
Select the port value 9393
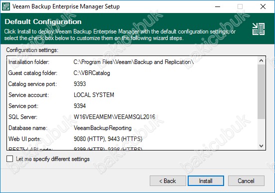point(80,84)
